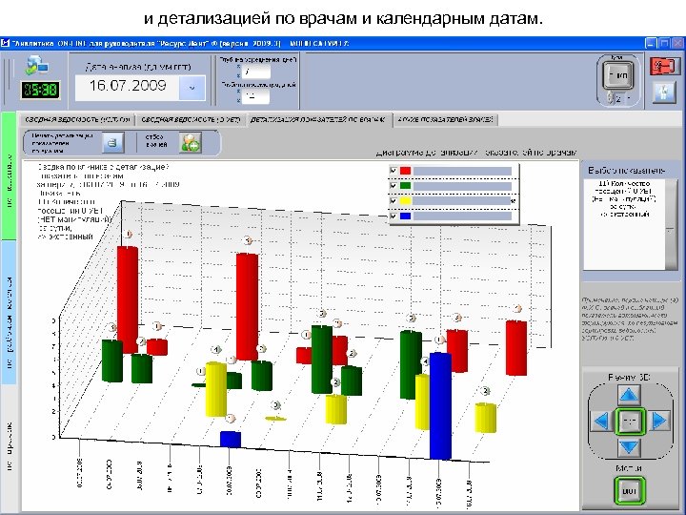The image size is (686, 515).
Task: Click the green digital clock display
Action: pos(41,90)
